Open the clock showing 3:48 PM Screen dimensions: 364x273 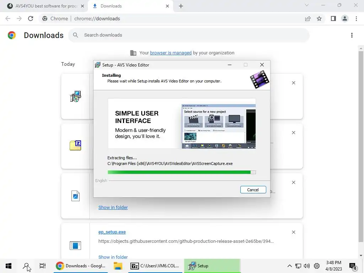point(333,266)
